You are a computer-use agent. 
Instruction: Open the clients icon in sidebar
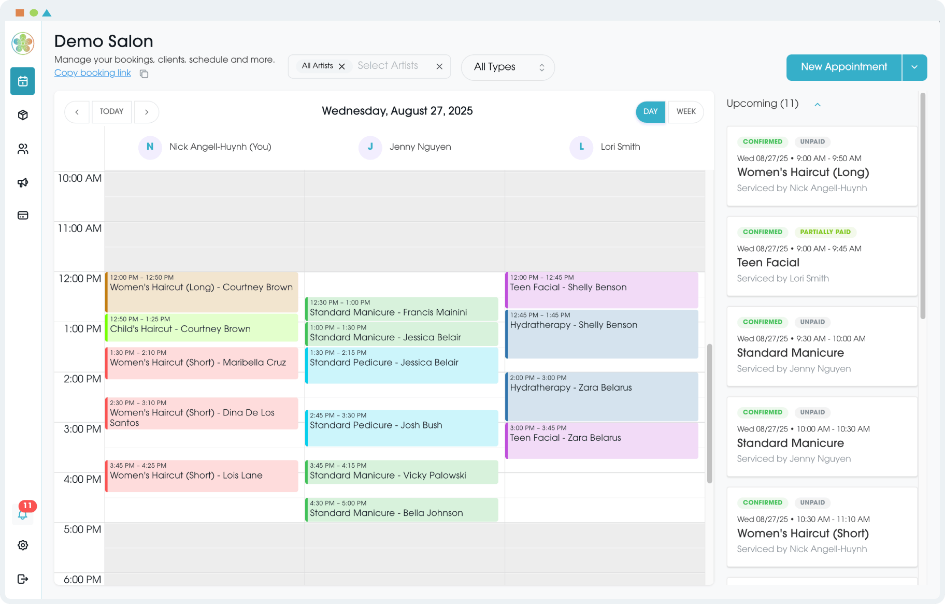[x=23, y=149]
